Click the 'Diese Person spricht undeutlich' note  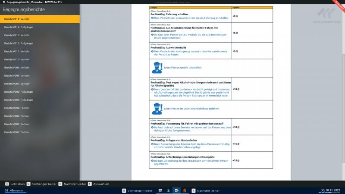click(x=183, y=68)
